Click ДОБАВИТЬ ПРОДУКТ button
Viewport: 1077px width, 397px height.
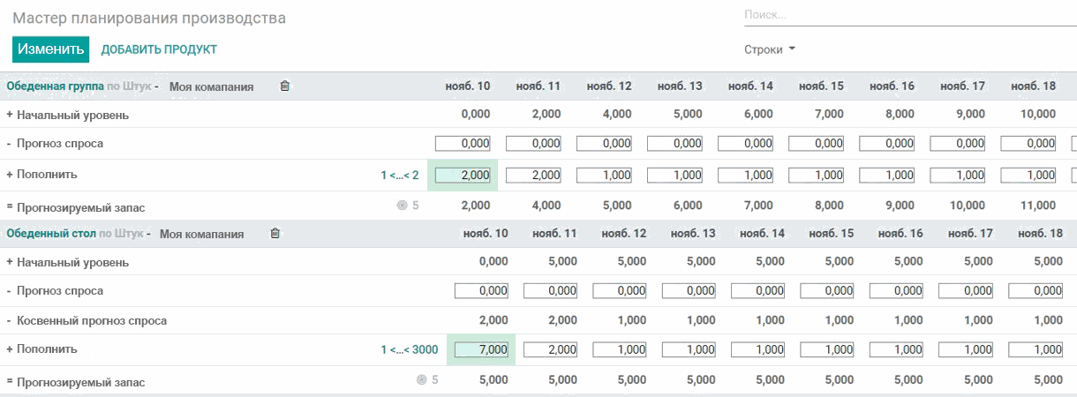click(159, 49)
